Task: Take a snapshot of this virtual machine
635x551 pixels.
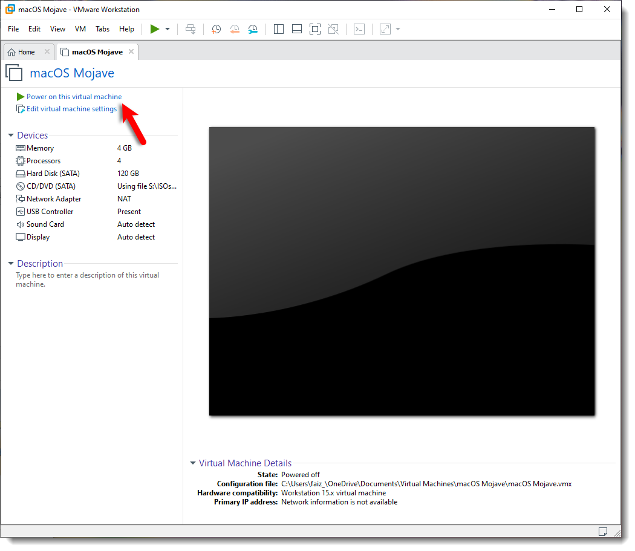Action: [x=217, y=29]
